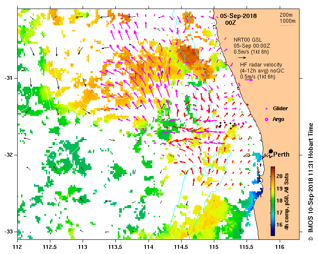
Task: Click the 113.5 longitude axis label
Action: 116,247
